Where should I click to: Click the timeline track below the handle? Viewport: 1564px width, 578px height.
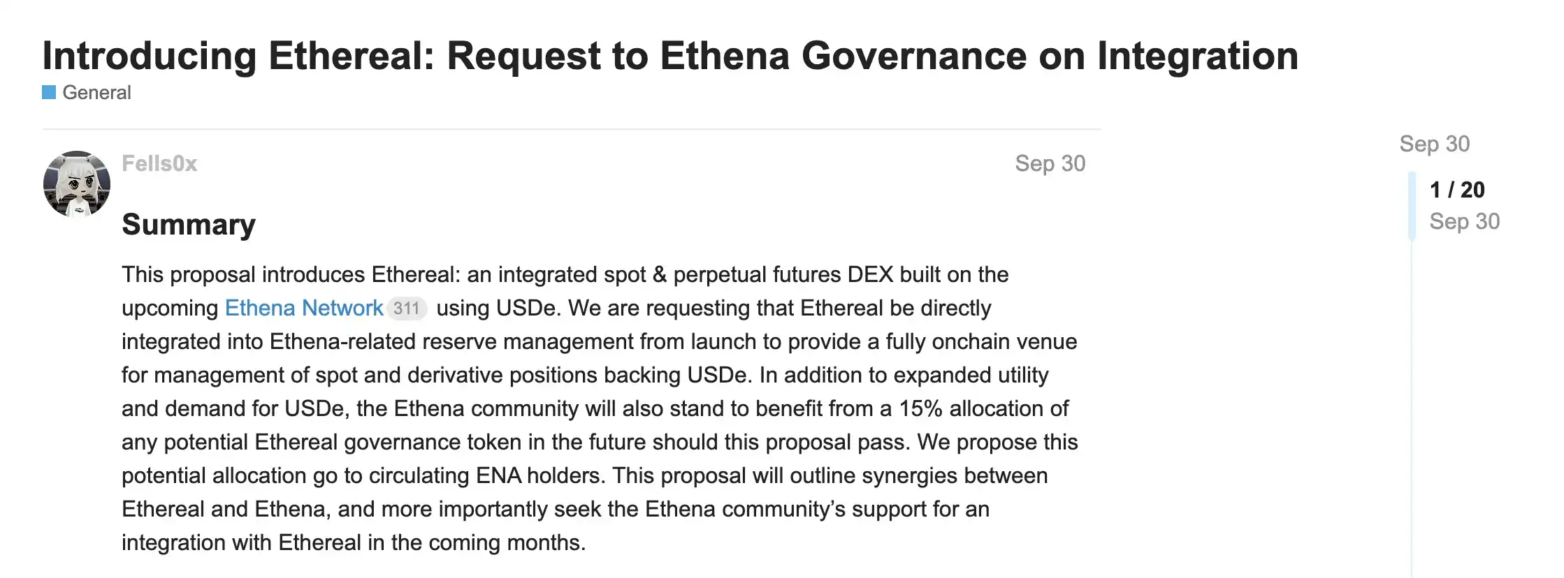tap(1412, 405)
